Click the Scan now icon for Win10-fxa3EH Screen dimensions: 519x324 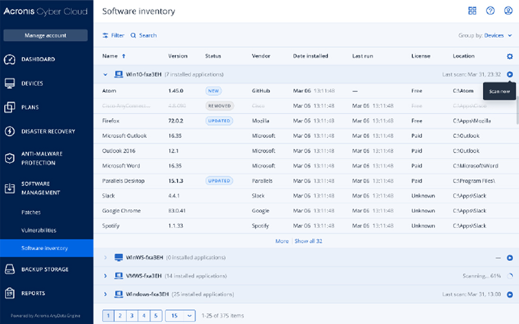(510, 75)
